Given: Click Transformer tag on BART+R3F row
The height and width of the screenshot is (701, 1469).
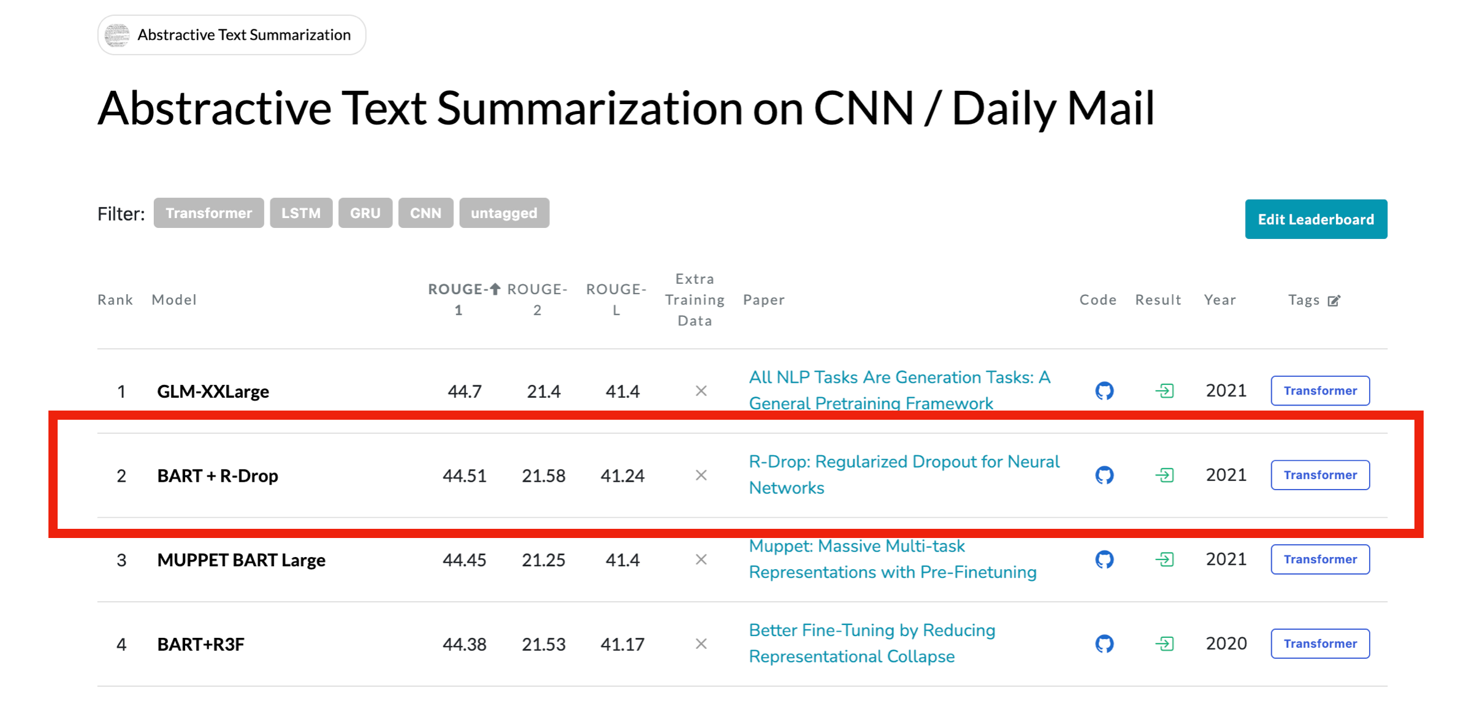Looking at the screenshot, I should (x=1320, y=643).
